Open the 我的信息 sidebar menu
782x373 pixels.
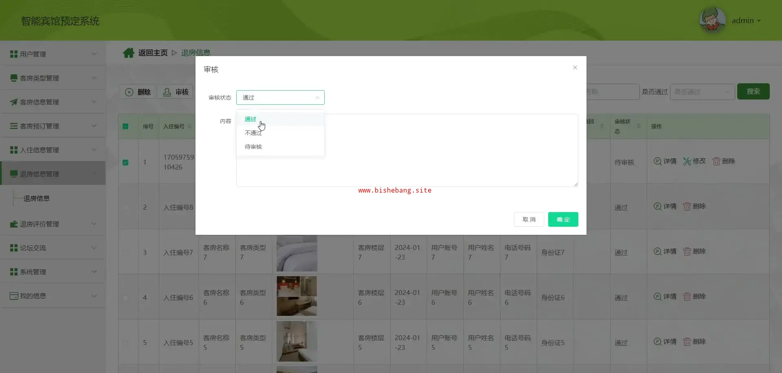[x=53, y=296]
